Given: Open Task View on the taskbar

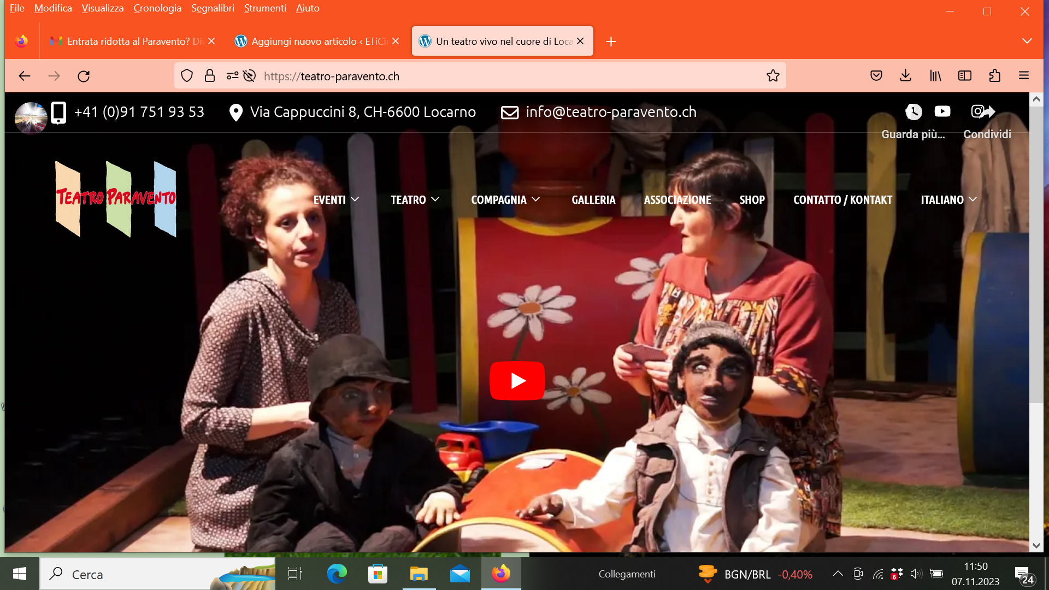Looking at the screenshot, I should (x=295, y=574).
